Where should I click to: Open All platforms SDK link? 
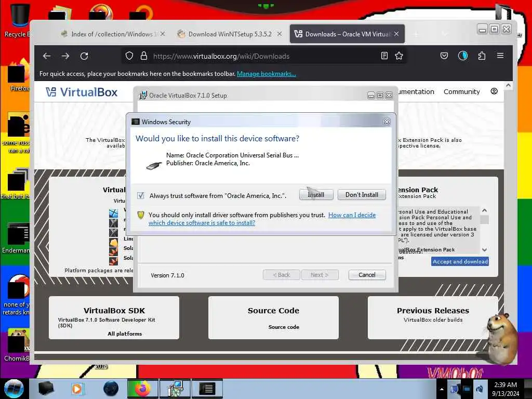pyautogui.click(x=125, y=334)
